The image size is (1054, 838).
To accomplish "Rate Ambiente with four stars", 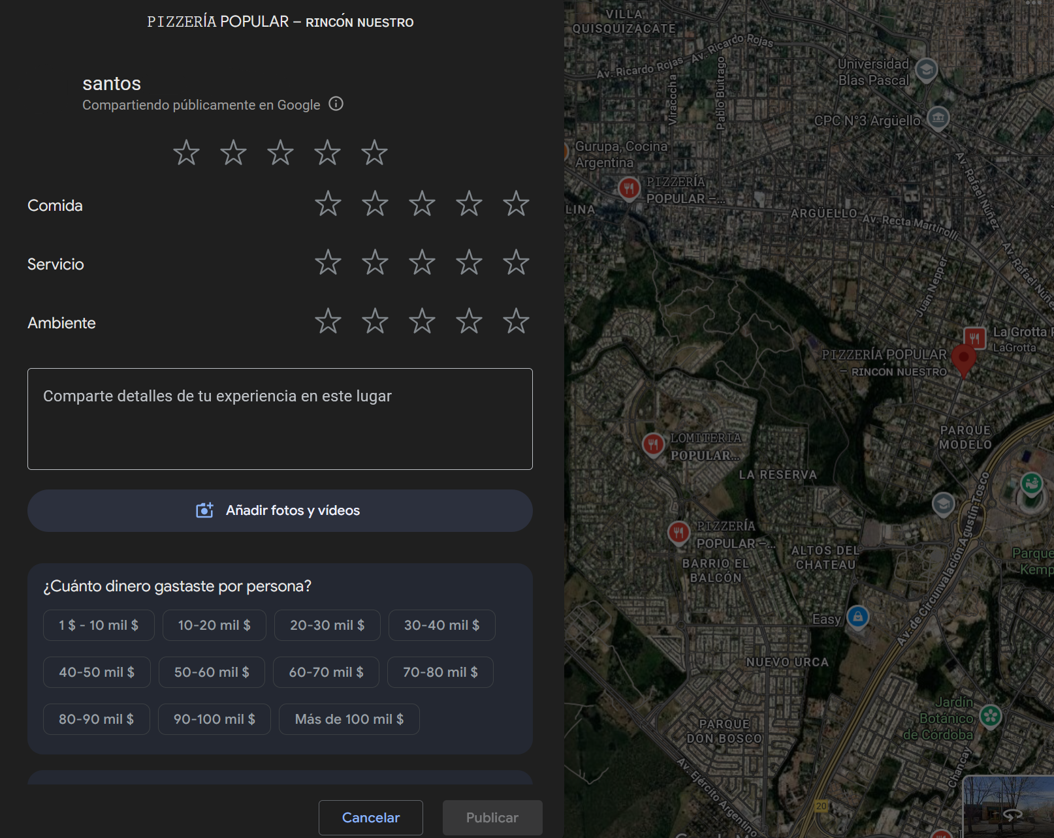I will 469,322.
